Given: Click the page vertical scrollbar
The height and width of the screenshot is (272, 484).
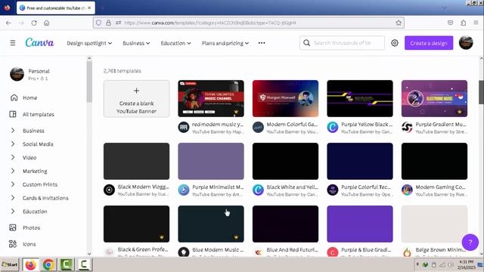Looking at the screenshot, I should tap(481, 92).
